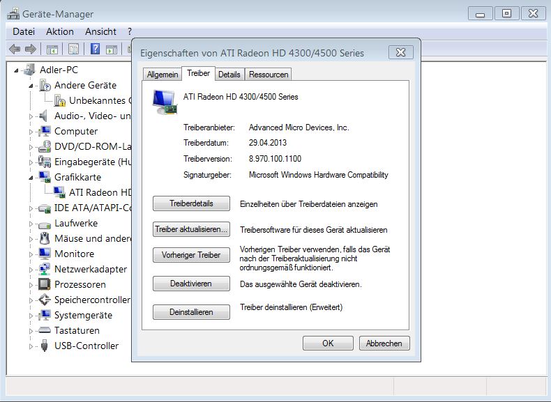Image resolution: width=551 pixels, height=402 pixels.
Task: Open the Ansicht menu
Action: 100,31
